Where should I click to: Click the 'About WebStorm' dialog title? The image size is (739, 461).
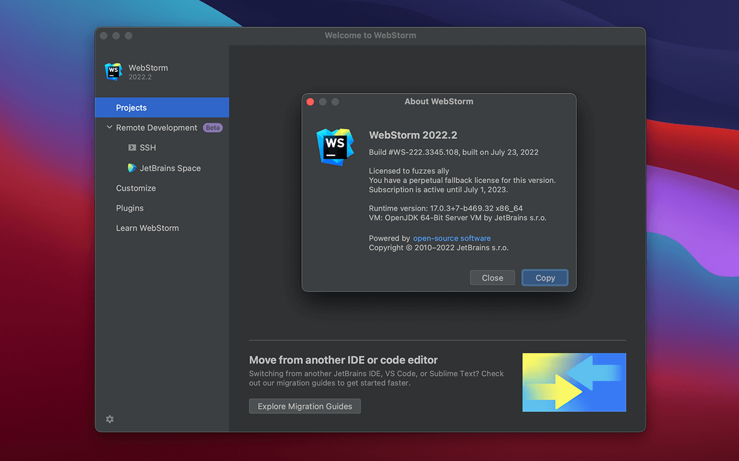(439, 101)
